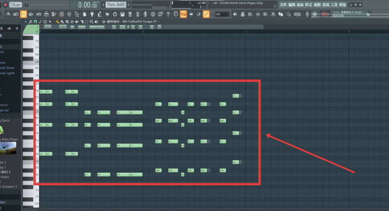Click the red record button
The width and height of the screenshot is (389, 211).
tap(5, 5)
